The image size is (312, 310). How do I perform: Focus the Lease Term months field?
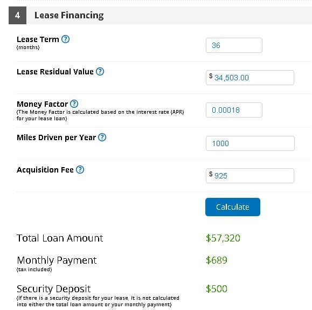click(234, 45)
